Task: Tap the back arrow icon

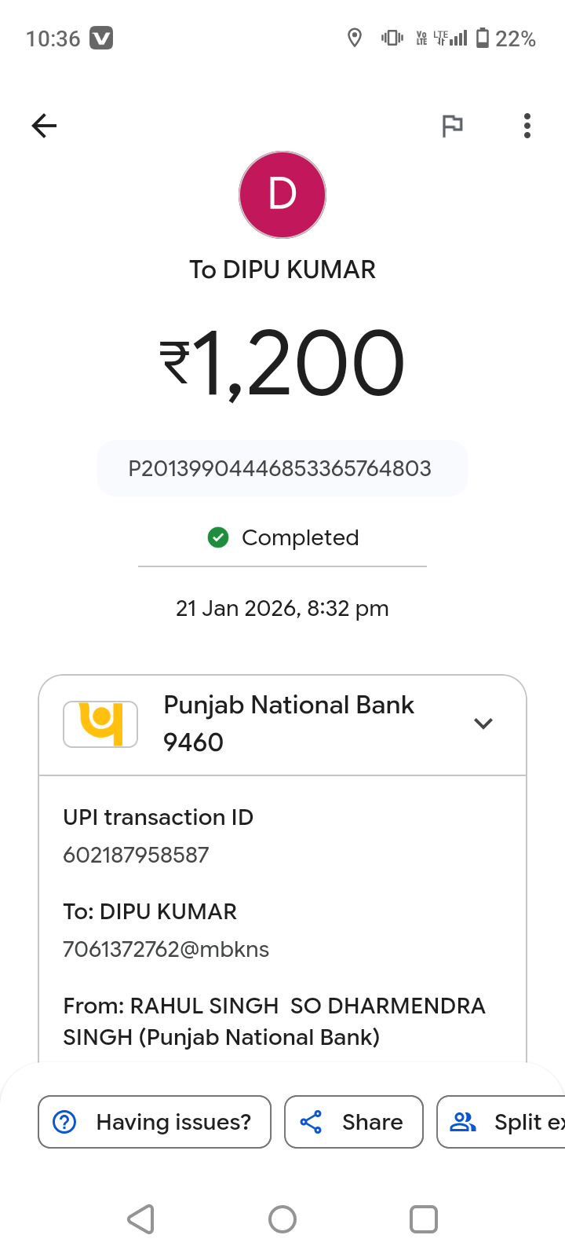Action: [44, 126]
